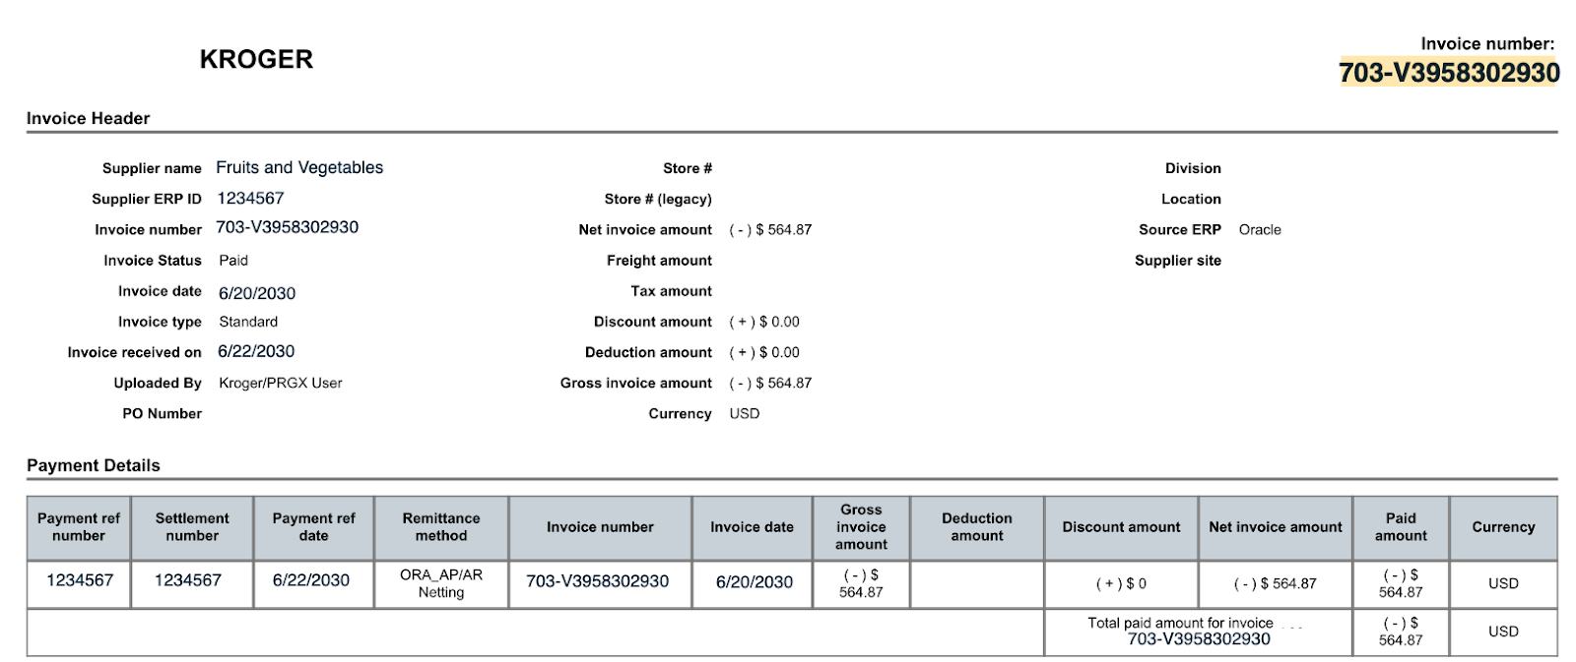This screenshot has width=1576, height=662.
Task: Click table Discount amount cell (+) $ 0
Action: pyautogui.click(x=1121, y=583)
